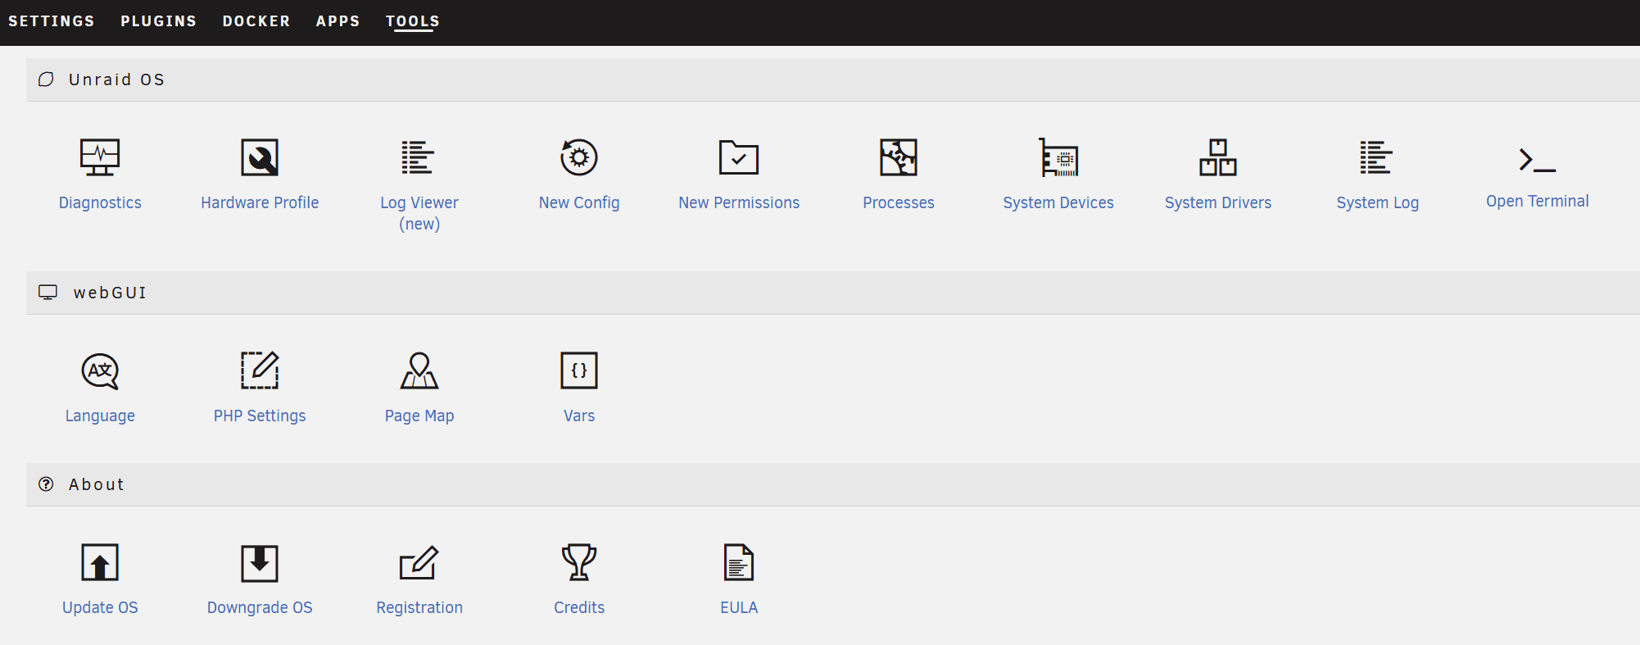
Task: Open the PHP Settings edit icon
Action: click(x=260, y=370)
